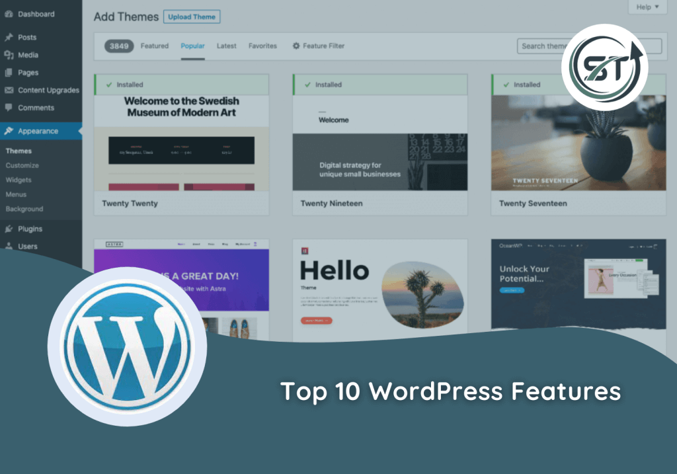Click into the Search themes field

coord(539,46)
